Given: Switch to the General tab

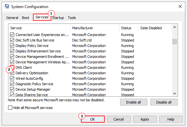Looking at the screenshot, I should point(12,18).
